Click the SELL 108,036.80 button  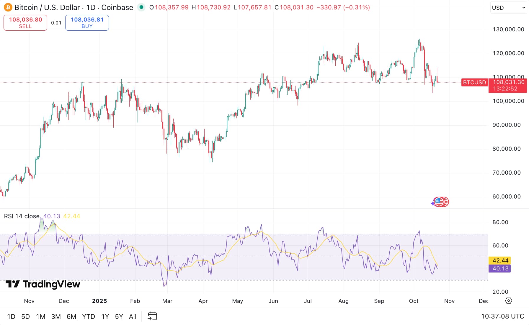25,23
